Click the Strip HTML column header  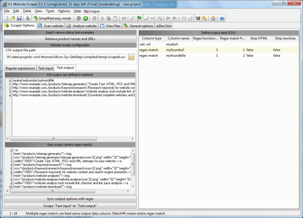[x=259, y=38]
